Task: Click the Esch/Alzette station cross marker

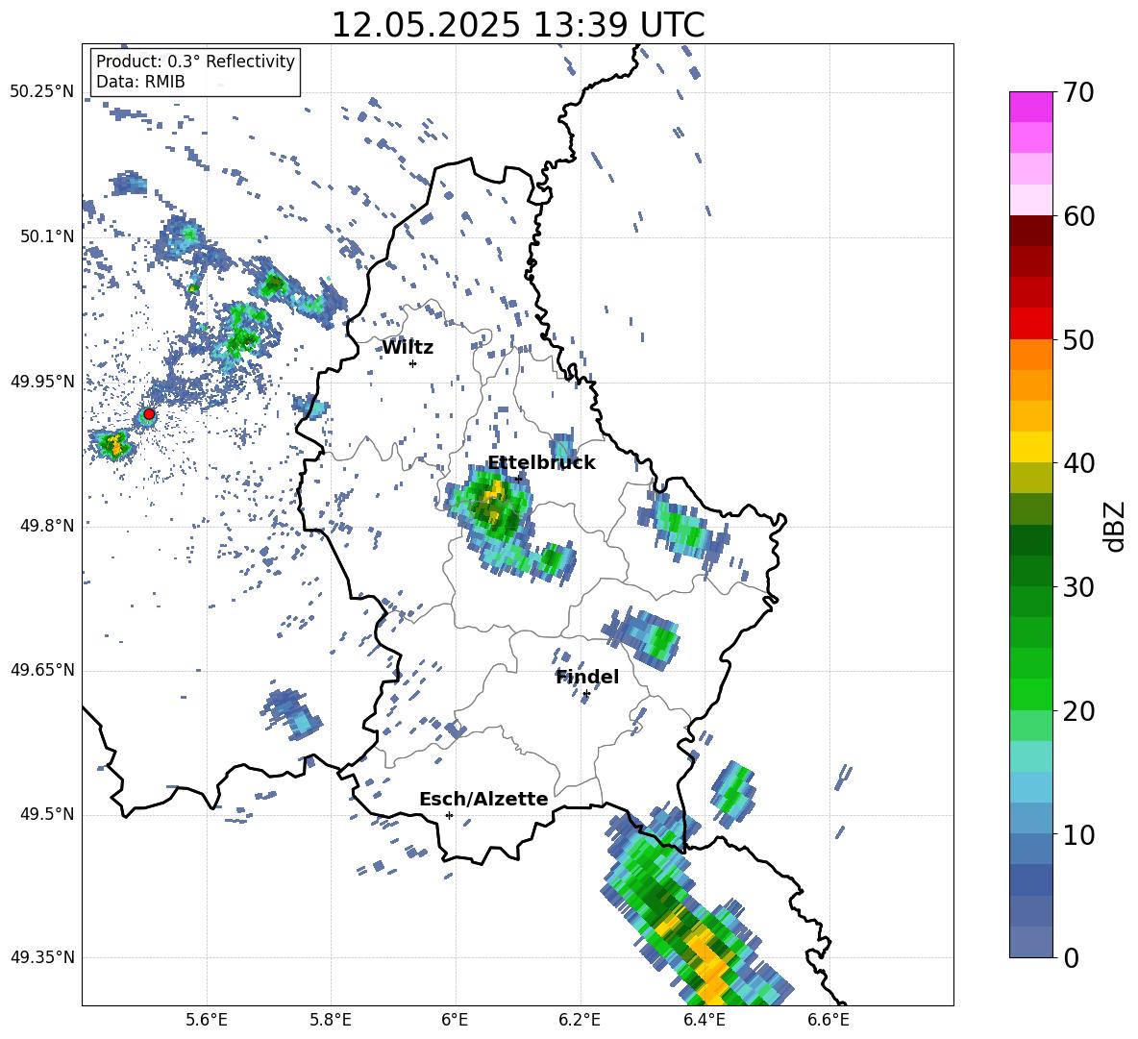Action: pyautogui.click(x=449, y=815)
